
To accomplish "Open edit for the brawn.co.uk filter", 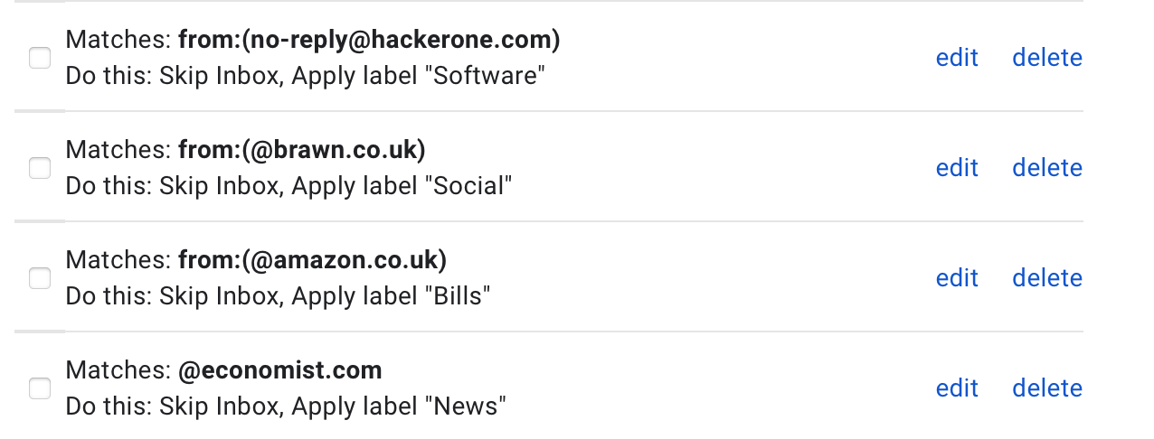I will click(x=957, y=168).
